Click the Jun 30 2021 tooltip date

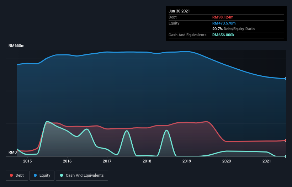[179, 11]
